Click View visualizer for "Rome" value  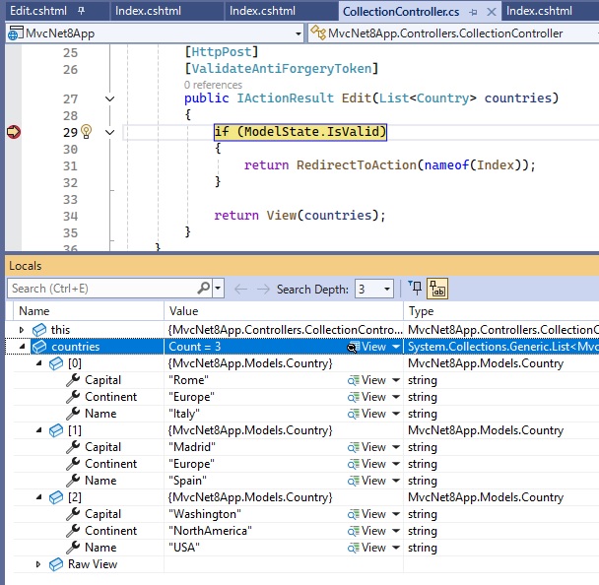[367, 380]
